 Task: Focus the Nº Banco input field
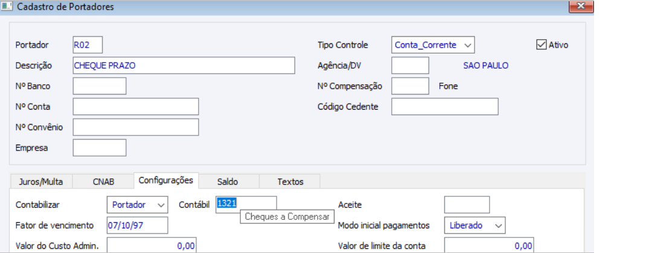100,86
